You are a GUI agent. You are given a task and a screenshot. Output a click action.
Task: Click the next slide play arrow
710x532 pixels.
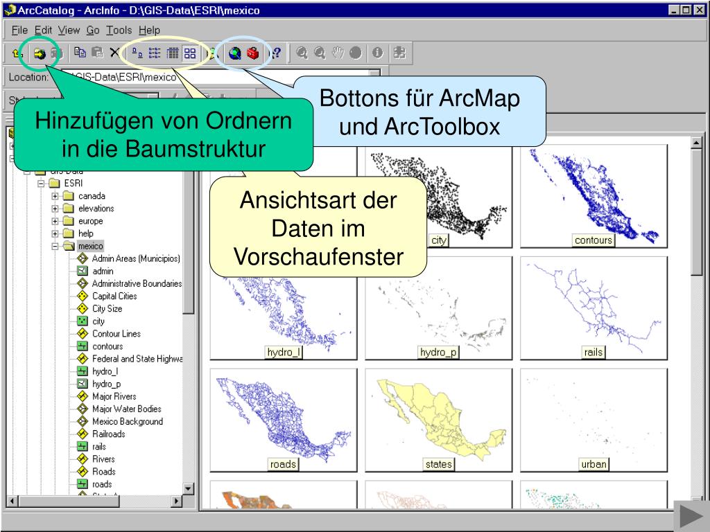pyautogui.click(x=691, y=515)
